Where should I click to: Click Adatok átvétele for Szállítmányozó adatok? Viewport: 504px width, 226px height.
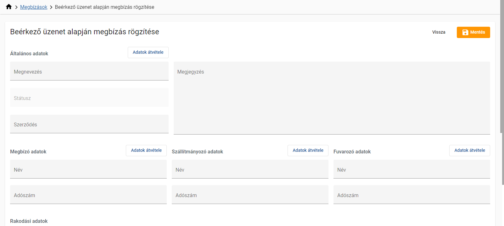click(x=308, y=151)
